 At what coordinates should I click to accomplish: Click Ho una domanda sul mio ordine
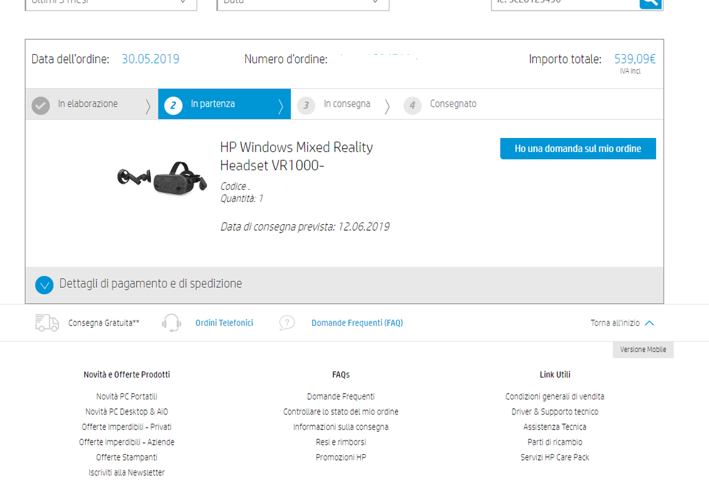coord(578,149)
